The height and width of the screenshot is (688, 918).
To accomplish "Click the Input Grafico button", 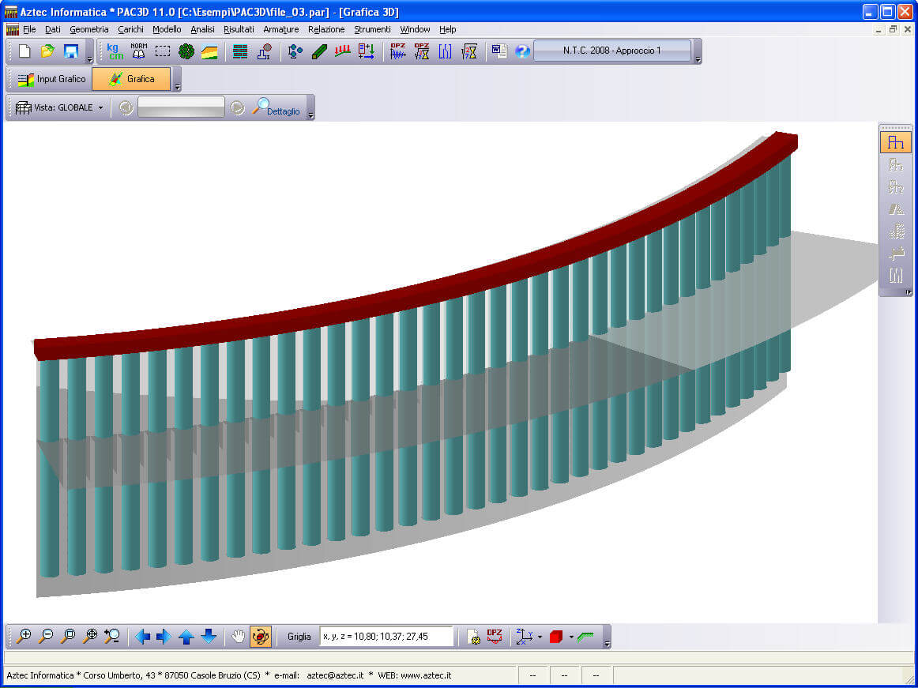I will 51,79.
